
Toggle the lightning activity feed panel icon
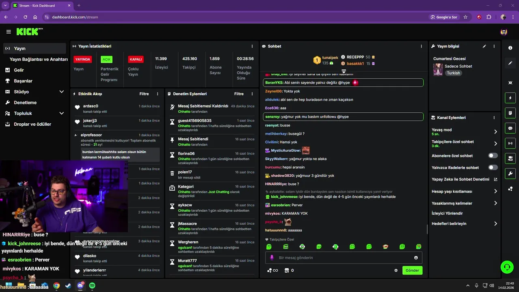click(510, 98)
